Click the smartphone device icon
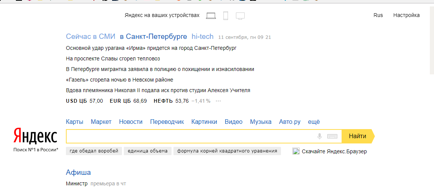The width and height of the screenshot is (434, 188). pyautogui.click(x=226, y=15)
